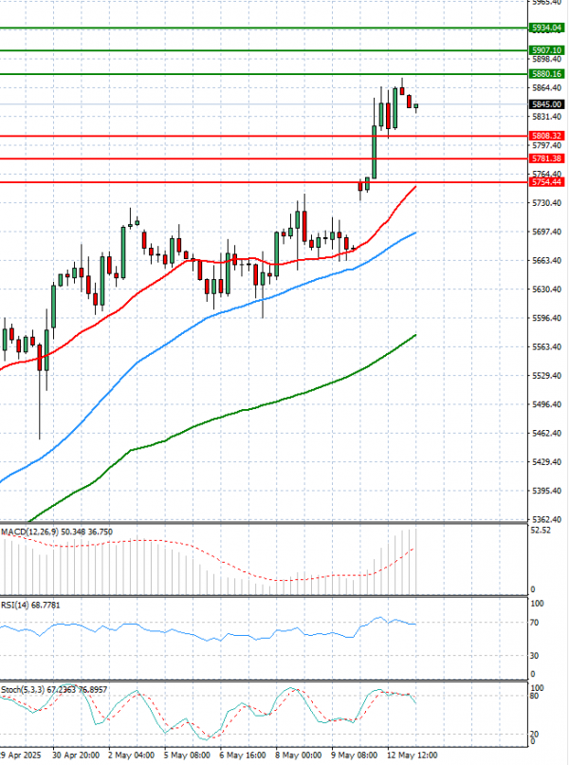The width and height of the screenshot is (569, 765).
Task: Click the 5934.04 green resistance price label
Action: [x=547, y=28]
